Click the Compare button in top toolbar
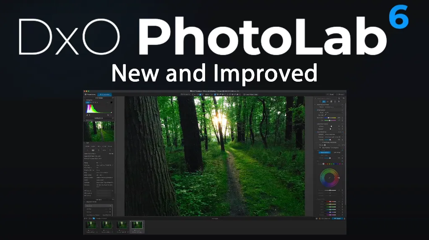The height and width of the screenshot is (240, 429). pyautogui.click(x=185, y=95)
